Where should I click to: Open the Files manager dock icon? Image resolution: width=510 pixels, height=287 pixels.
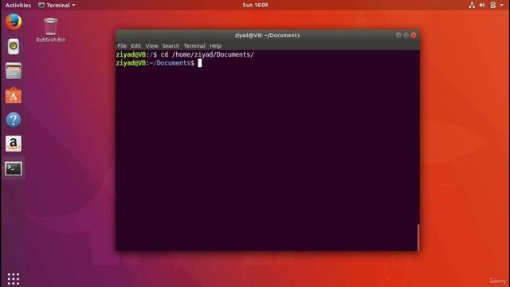coord(14,71)
